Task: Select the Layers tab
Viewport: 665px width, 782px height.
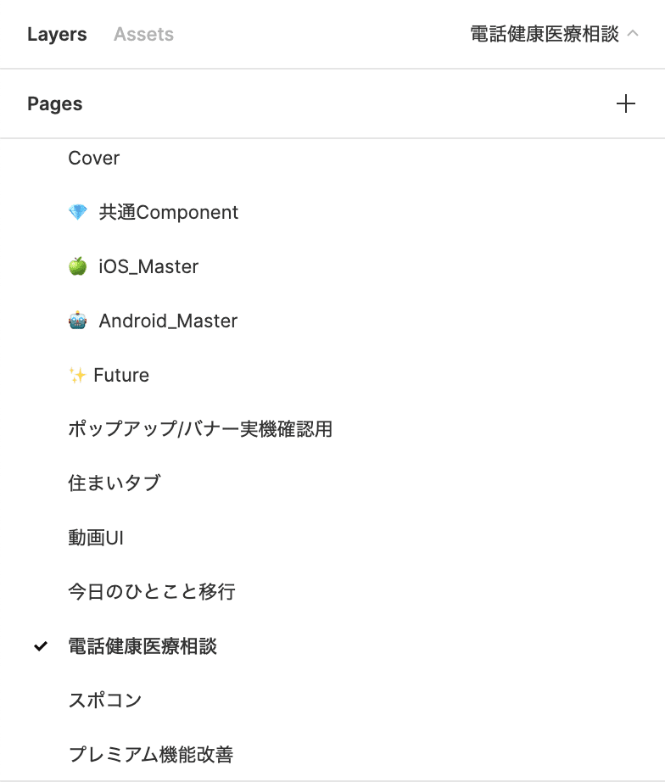Action: pos(56,34)
